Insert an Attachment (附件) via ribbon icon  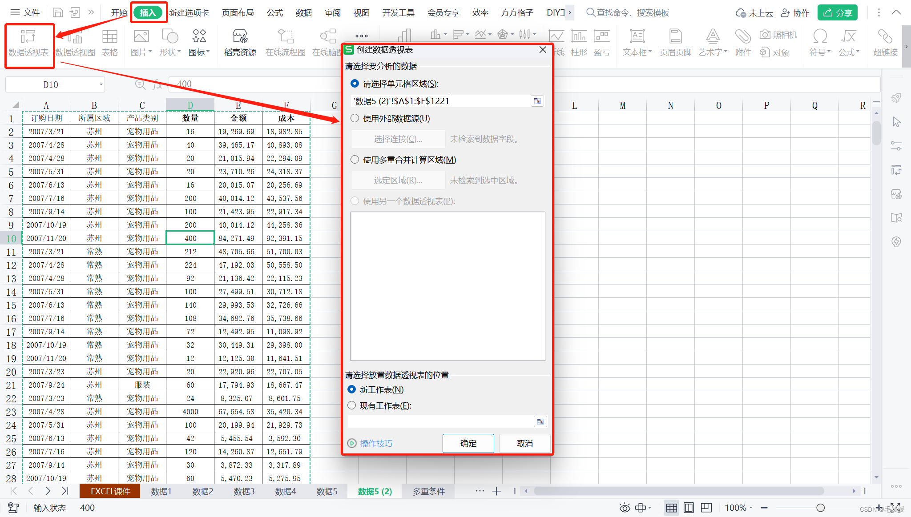(743, 36)
